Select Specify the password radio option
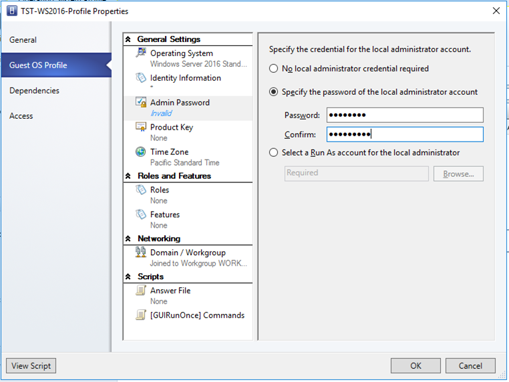 [x=274, y=92]
